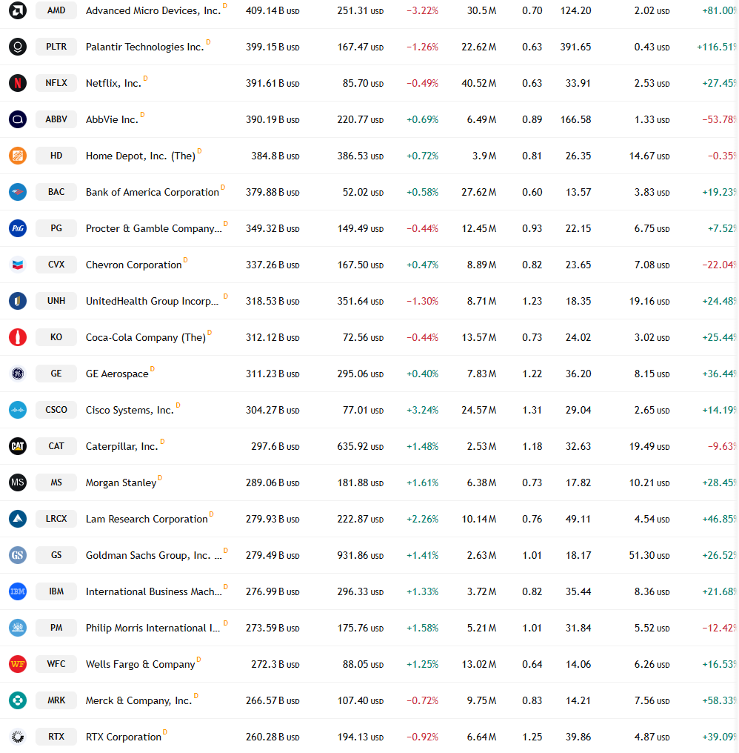The width and height of the screenshot is (739, 753).
Task: Click the D delay marker beside Netflix, Inc.
Action: point(145,79)
